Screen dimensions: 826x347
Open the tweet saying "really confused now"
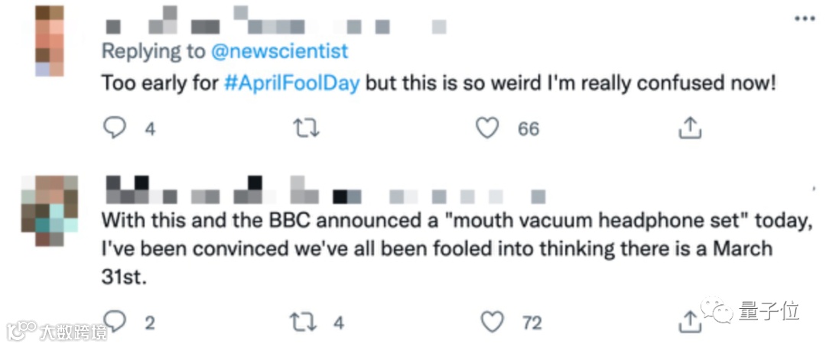click(x=535, y=83)
